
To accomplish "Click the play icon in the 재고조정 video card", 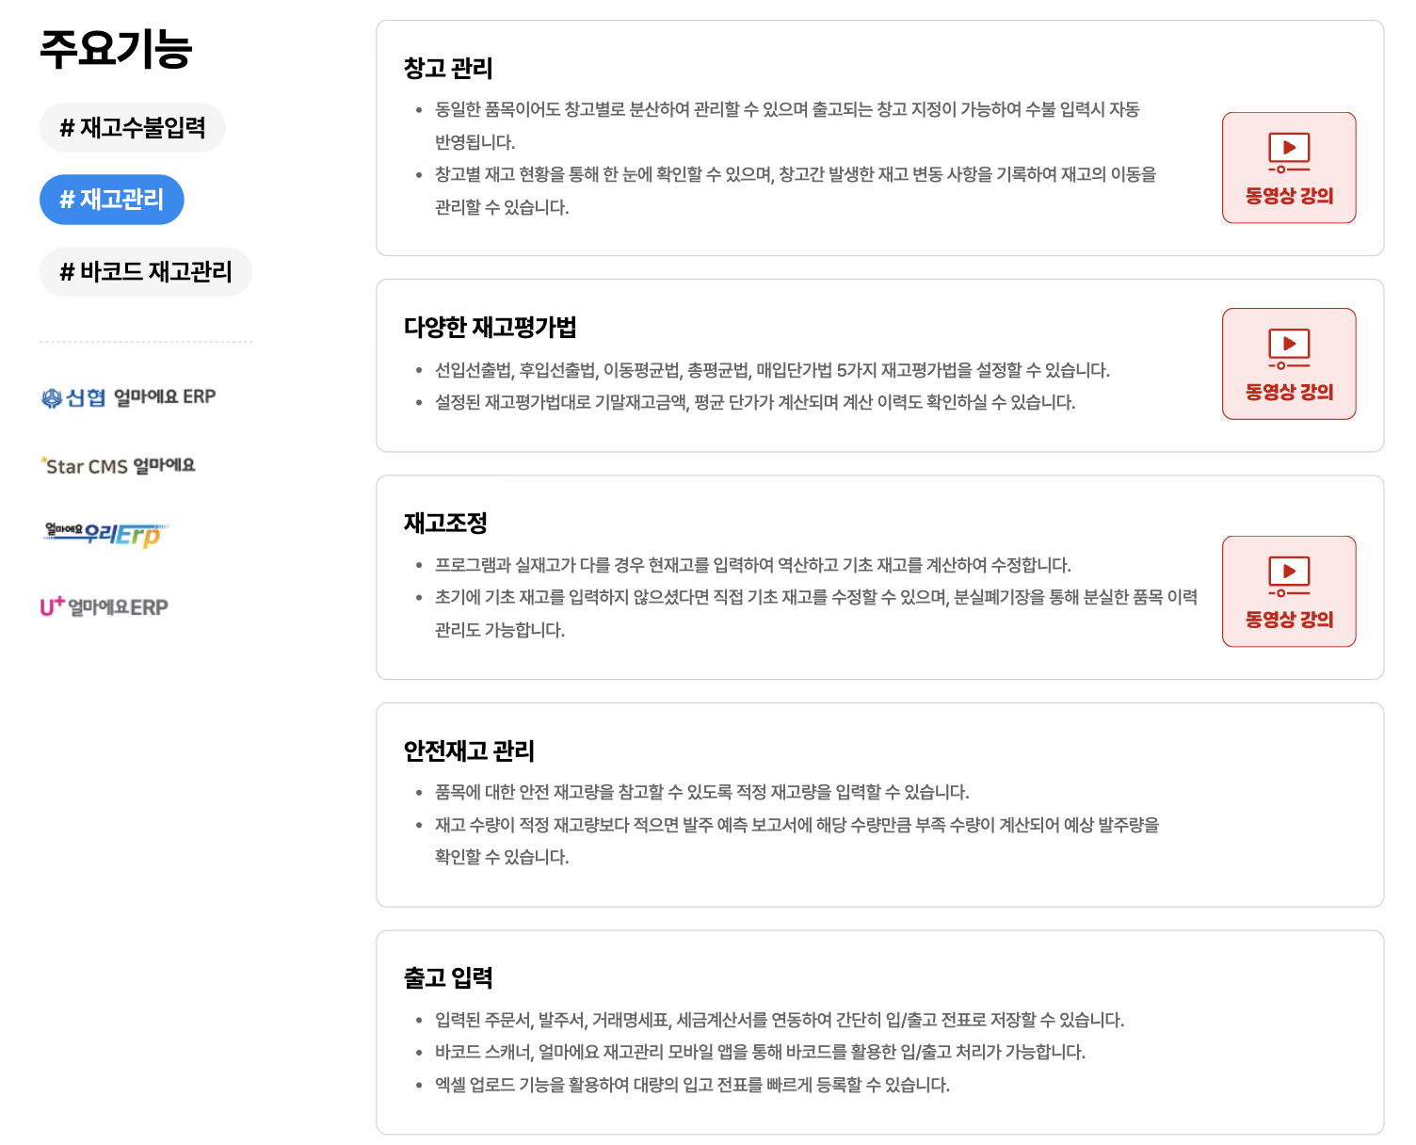I will point(1288,574).
